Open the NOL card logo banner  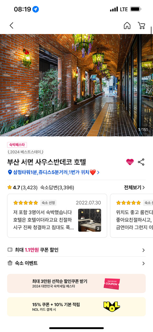(112, 307)
